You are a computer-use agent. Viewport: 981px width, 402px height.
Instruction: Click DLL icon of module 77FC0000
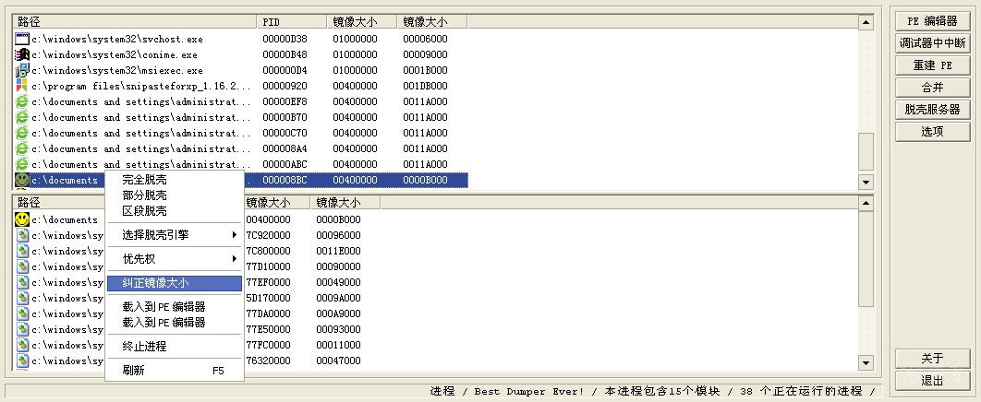pyautogui.click(x=22, y=345)
